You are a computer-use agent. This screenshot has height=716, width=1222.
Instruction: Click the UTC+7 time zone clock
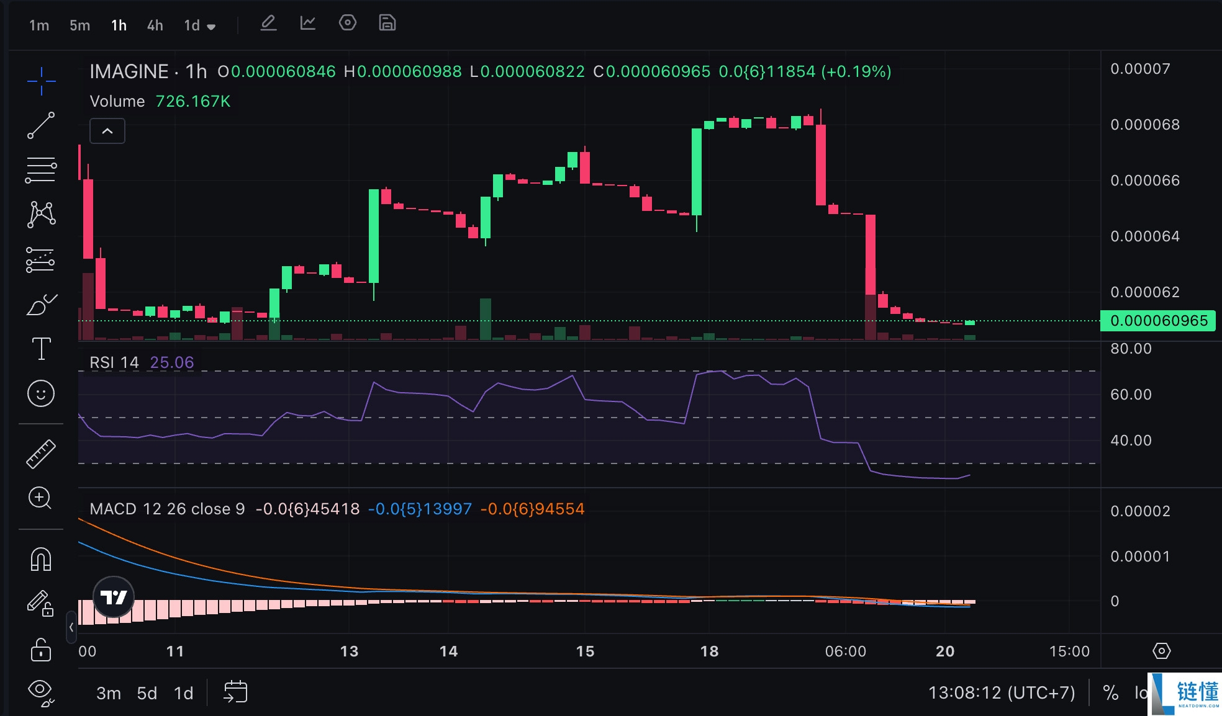point(1001,692)
